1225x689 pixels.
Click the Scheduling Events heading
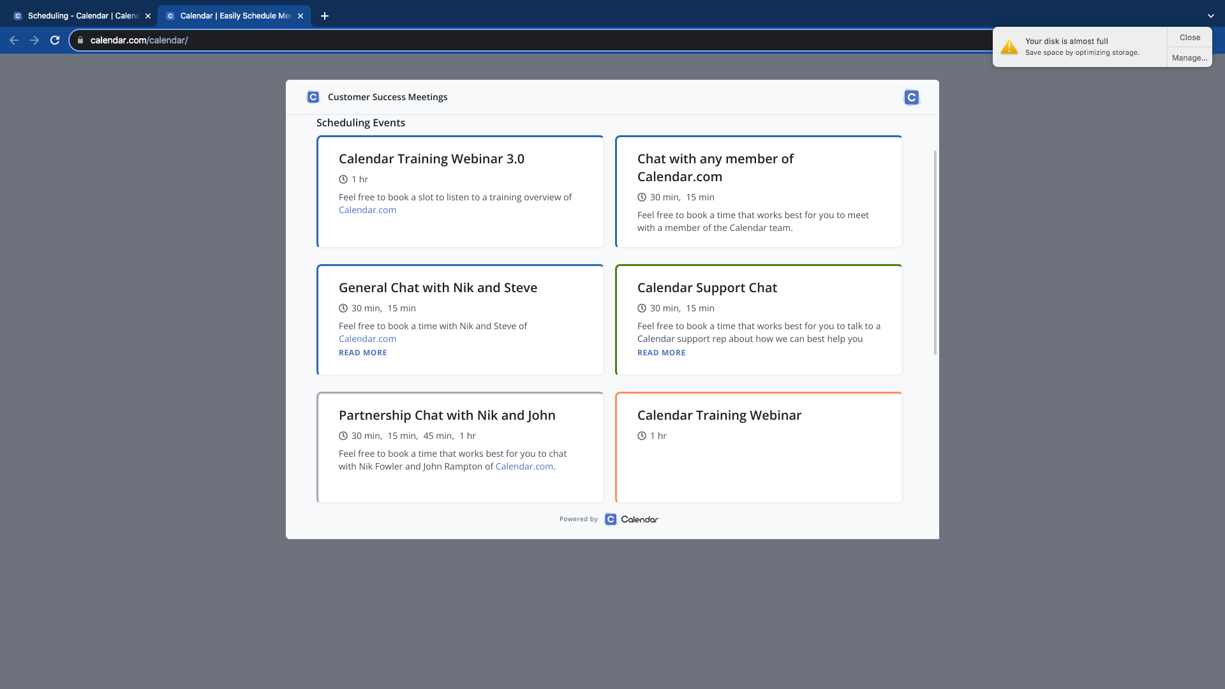(360, 122)
